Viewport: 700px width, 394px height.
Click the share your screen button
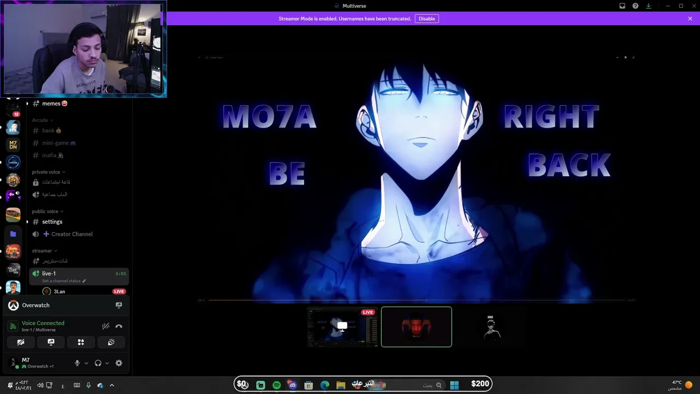point(51,342)
